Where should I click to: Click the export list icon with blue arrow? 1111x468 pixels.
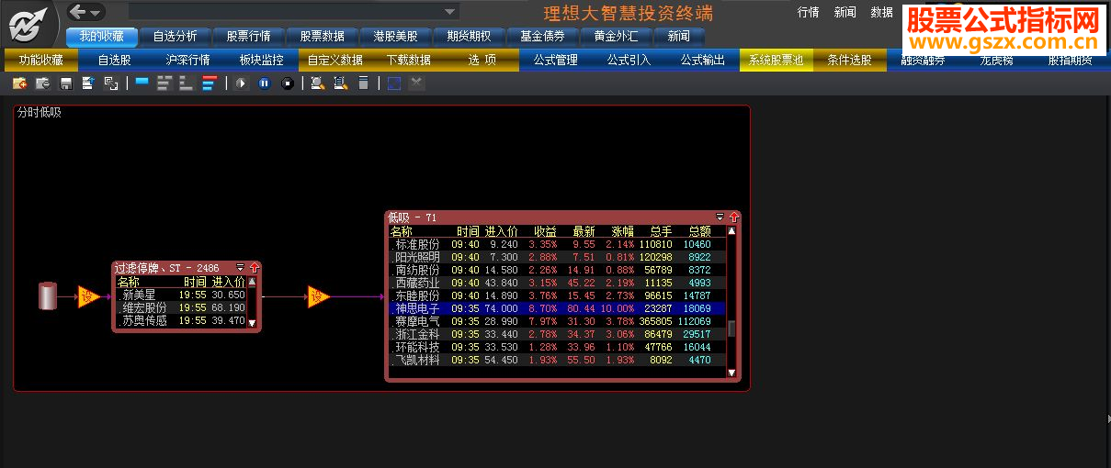[x=88, y=84]
